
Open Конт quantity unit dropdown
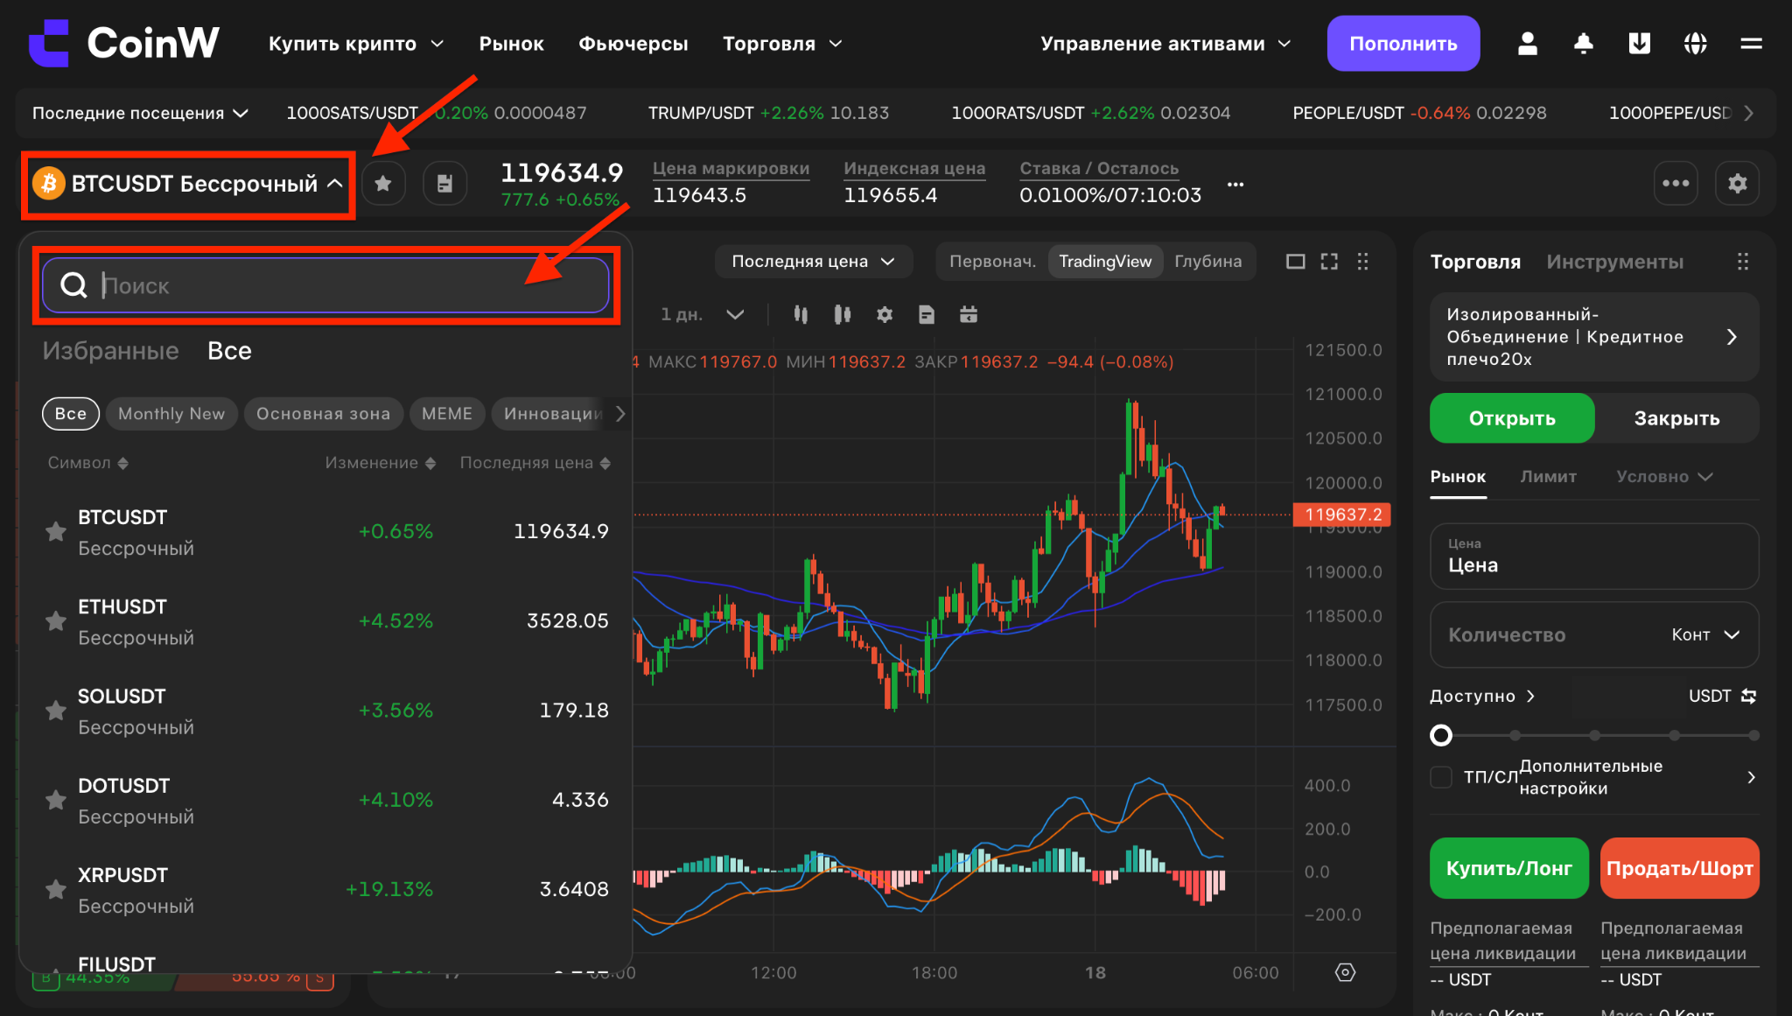coord(1704,634)
